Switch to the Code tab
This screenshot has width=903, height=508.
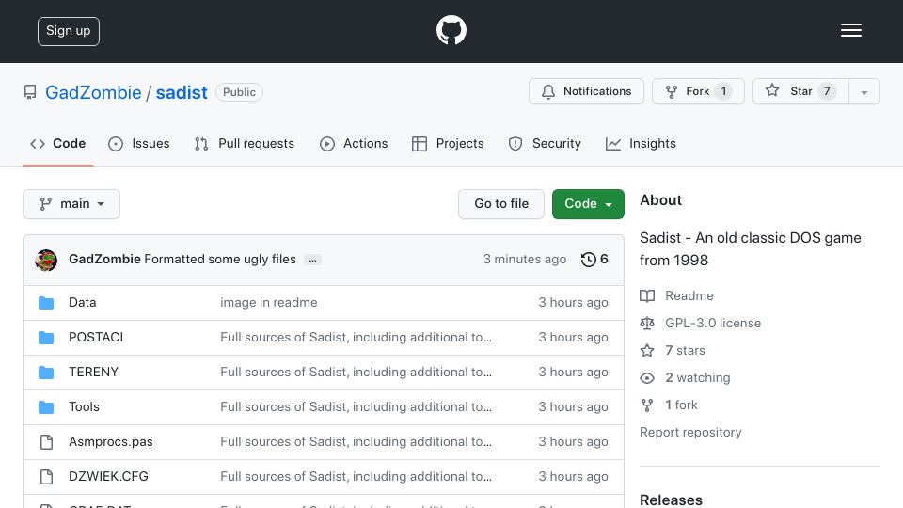[58, 143]
